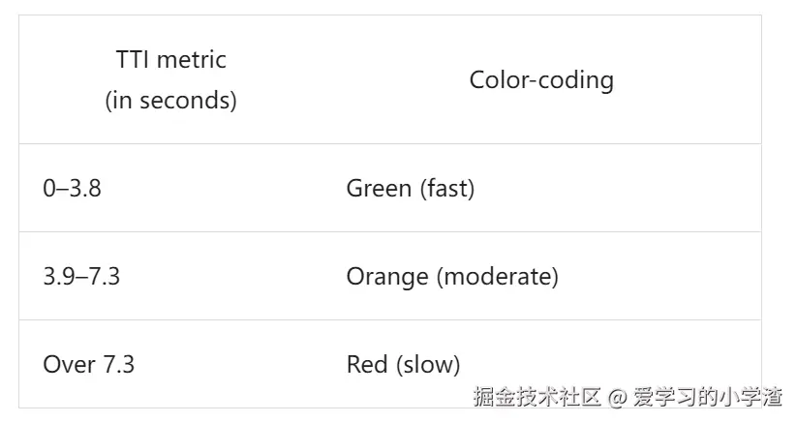Select the "(moderate)" label text
The height and width of the screenshot is (423, 797).
(x=497, y=277)
